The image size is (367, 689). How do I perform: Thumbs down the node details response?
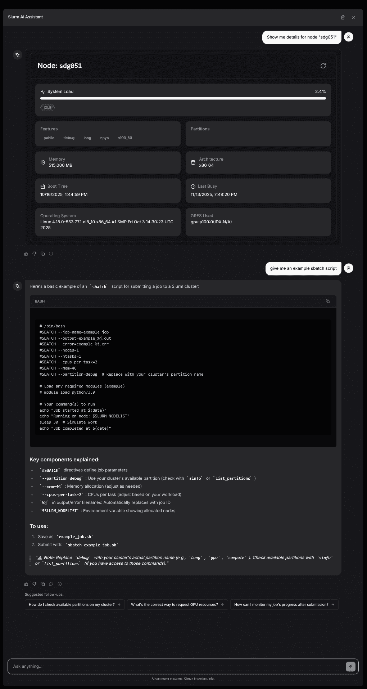35,254
